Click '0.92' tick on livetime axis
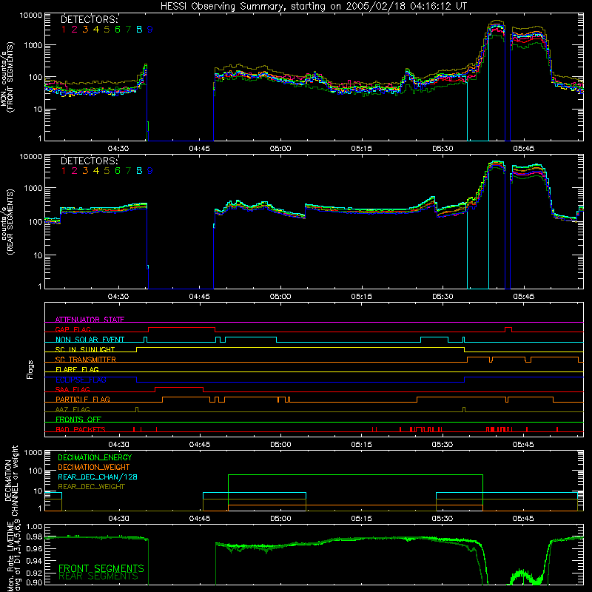Viewport: 592px width, 592px height. [34, 572]
